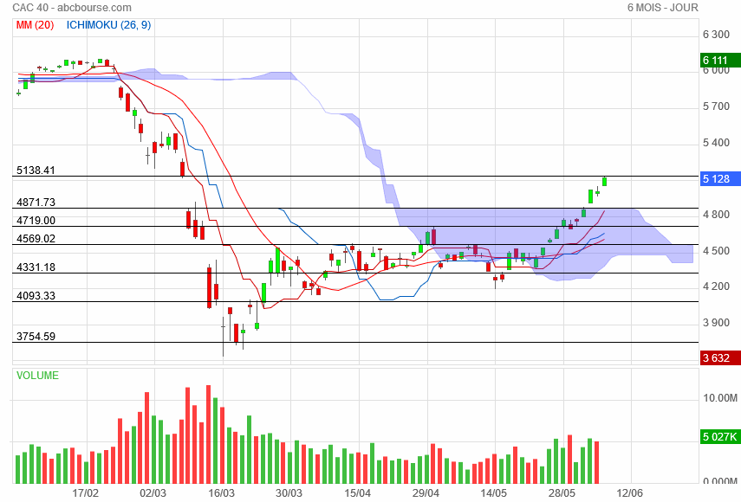
Task: Click the "3754.59" level label
Action: tap(36, 337)
